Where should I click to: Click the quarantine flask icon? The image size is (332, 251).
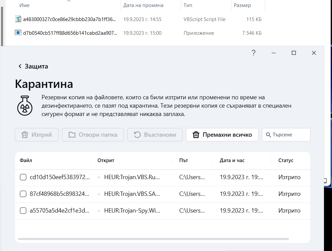tap(25, 105)
